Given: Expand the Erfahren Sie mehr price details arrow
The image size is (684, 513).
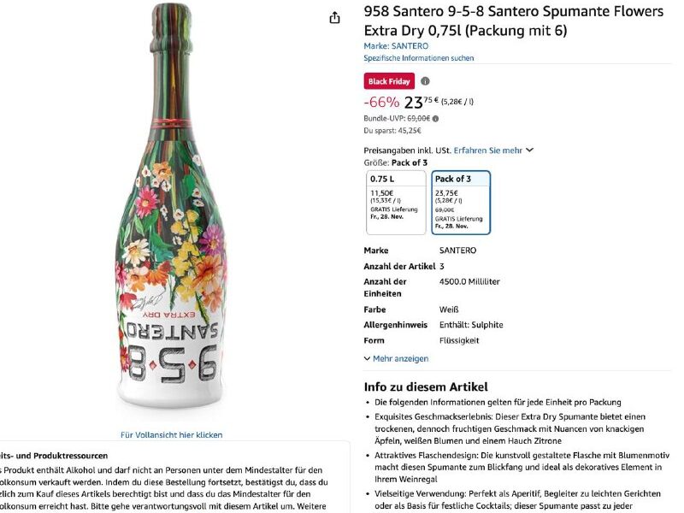Looking at the screenshot, I should pyautogui.click(x=530, y=150).
